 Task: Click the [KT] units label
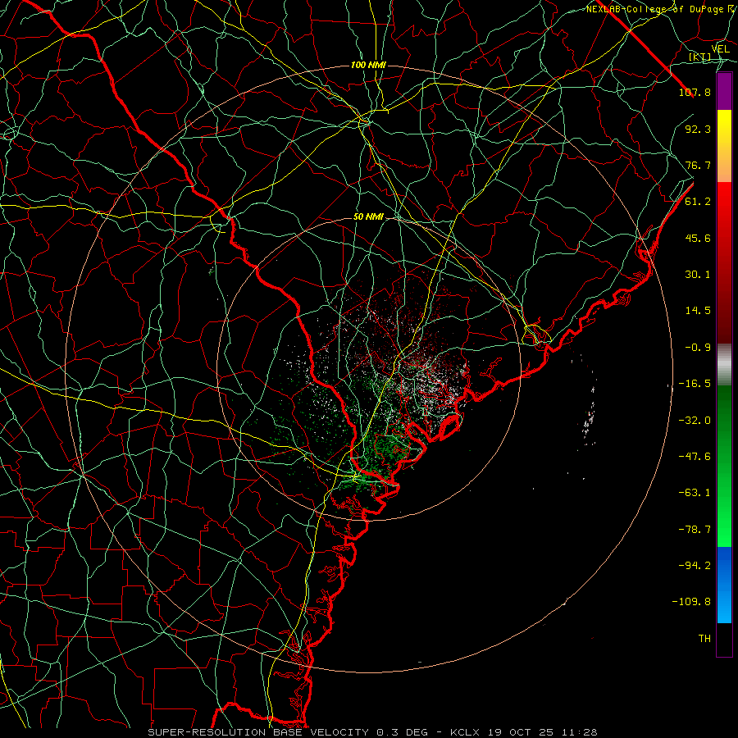coord(700,57)
